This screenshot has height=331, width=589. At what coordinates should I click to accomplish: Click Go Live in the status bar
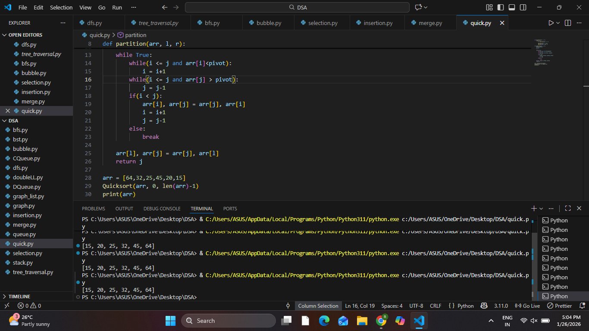[x=528, y=306]
